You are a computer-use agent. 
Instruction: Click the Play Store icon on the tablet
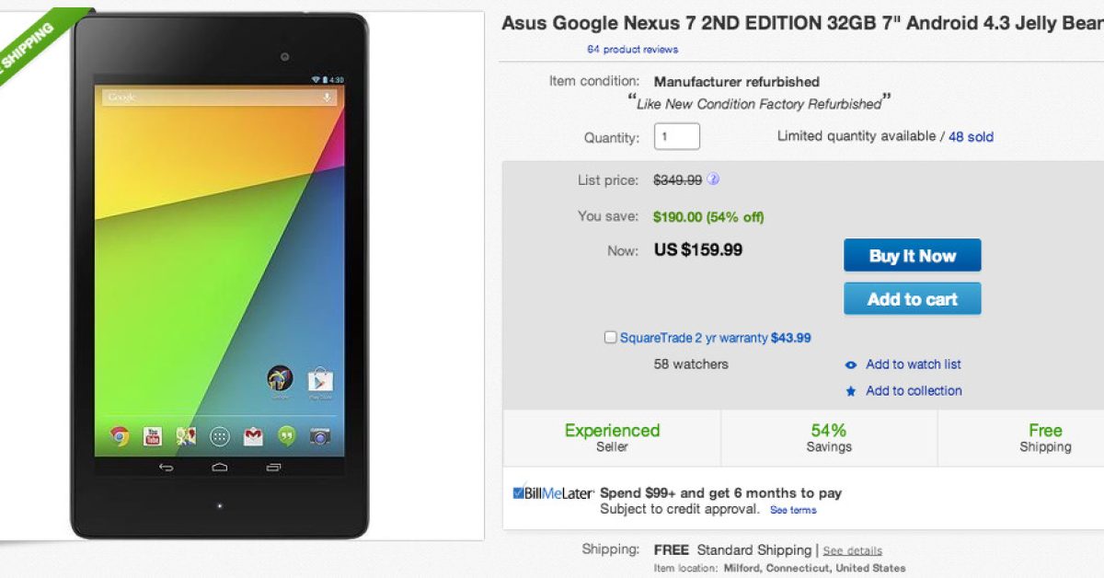point(319,379)
